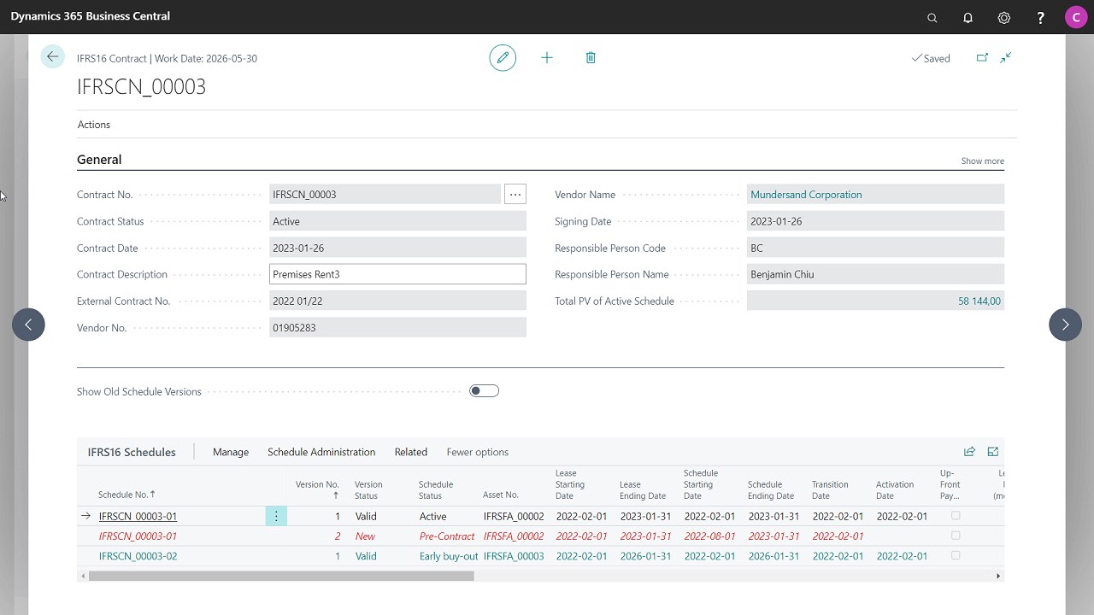
Task: Select 2026-01-31 lease ending date cell
Action: click(645, 556)
